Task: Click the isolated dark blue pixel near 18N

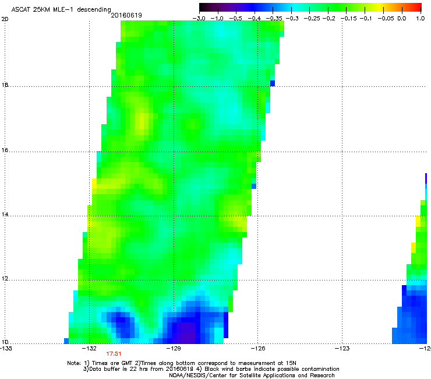Action: (x=273, y=83)
